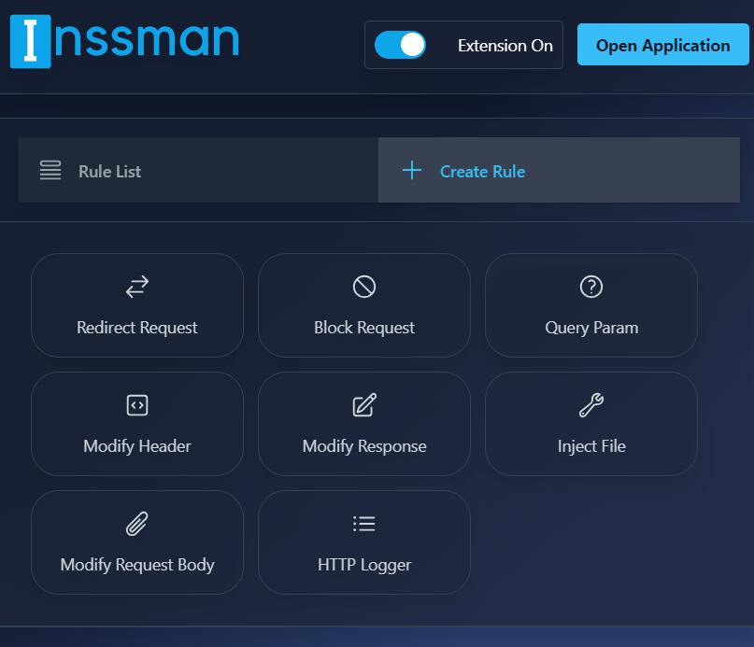Click the plus icon beside Create Rule
The image size is (754, 647).
(412, 170)
